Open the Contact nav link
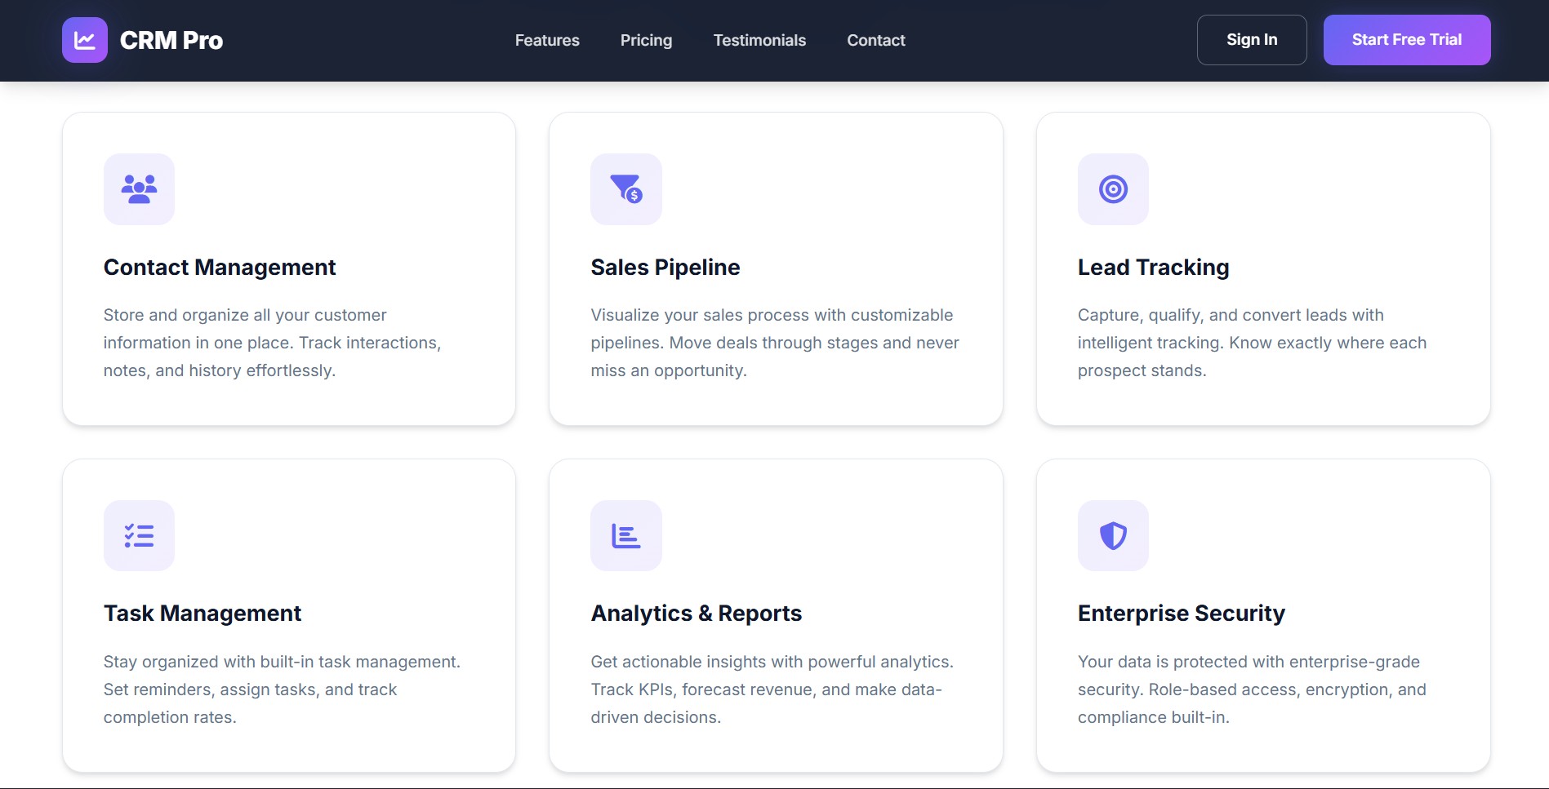This screenshot has width=1549, height=789. pyautogui.click(x=875, y=40)
